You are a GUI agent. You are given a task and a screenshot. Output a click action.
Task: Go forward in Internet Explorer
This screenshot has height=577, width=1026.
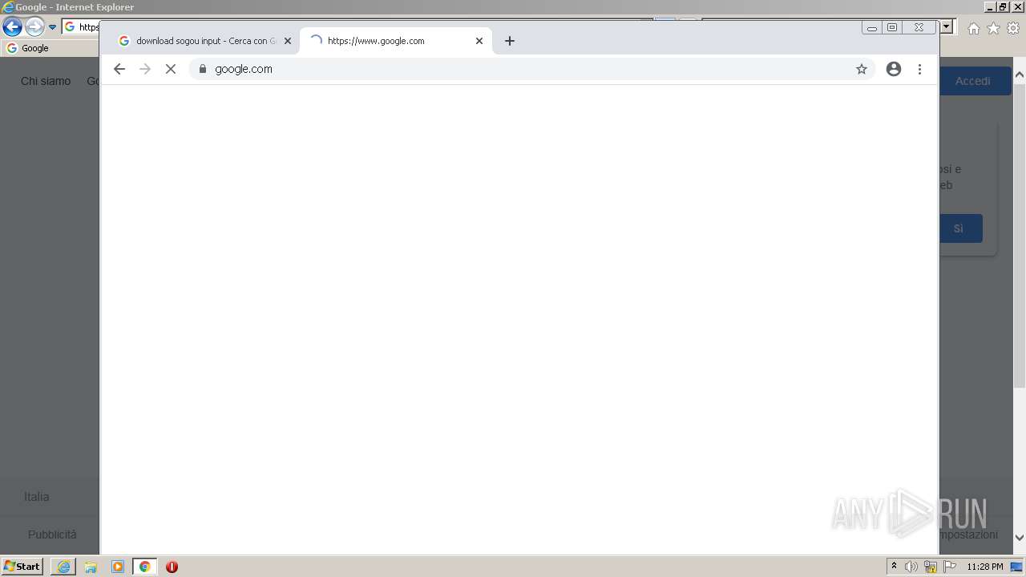pos(34,27)
